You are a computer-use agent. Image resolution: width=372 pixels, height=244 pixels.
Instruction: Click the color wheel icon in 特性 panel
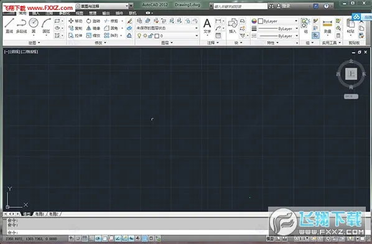pyautogui.click(x=254, y=21)
